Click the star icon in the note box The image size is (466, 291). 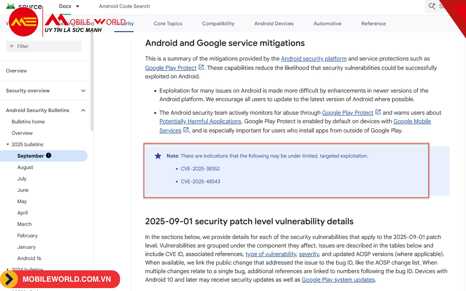pyautogui.click(x=158, y=156)
